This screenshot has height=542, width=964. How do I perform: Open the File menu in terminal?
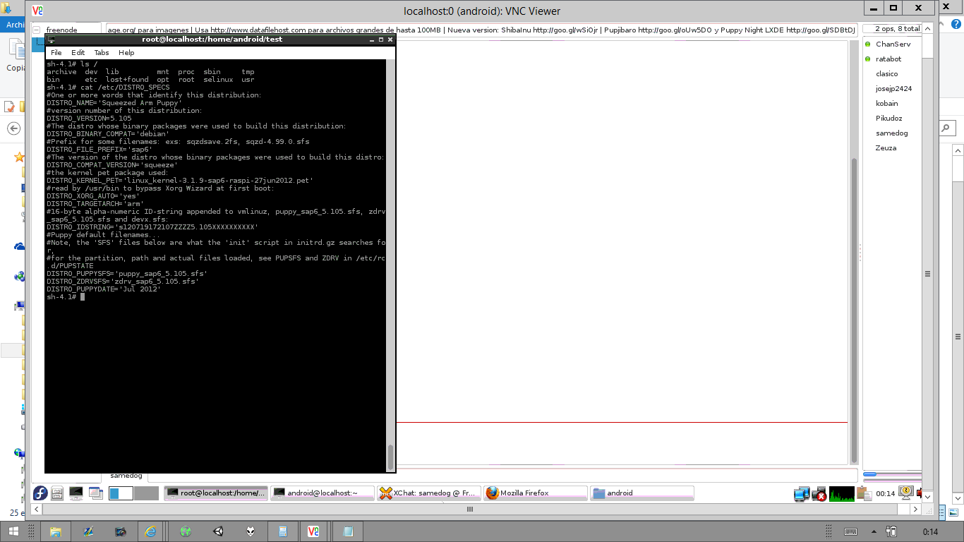point(56,53)
